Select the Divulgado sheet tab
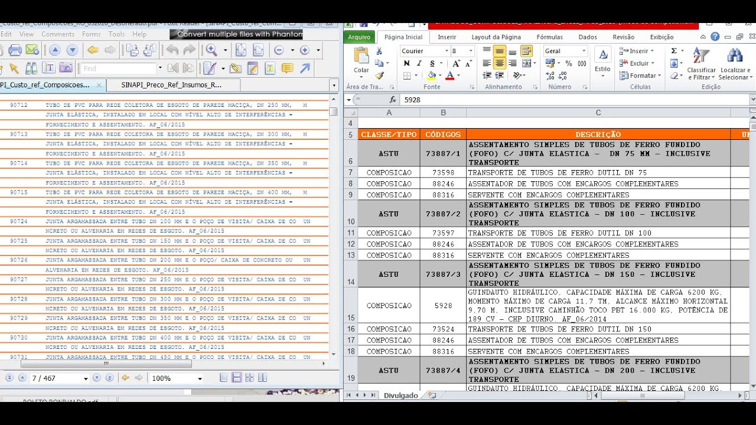The height and width of the screenshot is (425, 756). pos(400,395)
